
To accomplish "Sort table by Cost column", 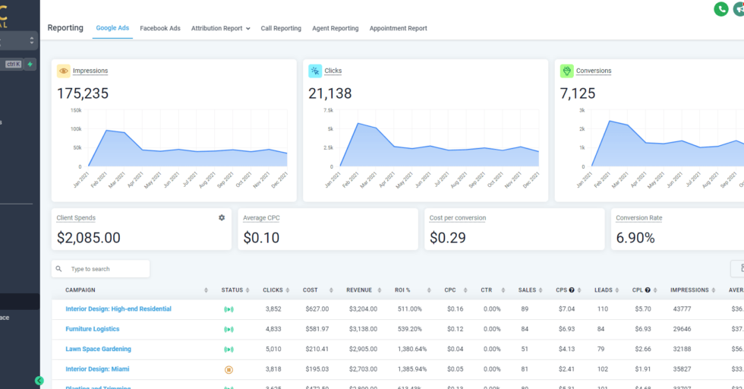I will (331, 290).
